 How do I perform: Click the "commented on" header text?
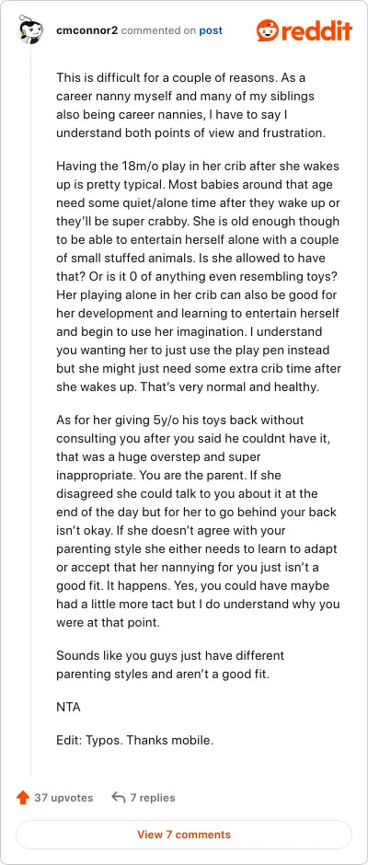tap(158, 30)
